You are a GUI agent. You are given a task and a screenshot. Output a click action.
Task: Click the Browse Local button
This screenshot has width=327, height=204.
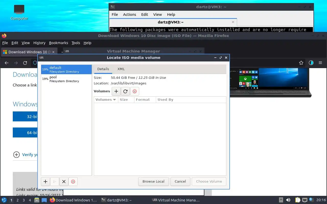tap(154, 182)
